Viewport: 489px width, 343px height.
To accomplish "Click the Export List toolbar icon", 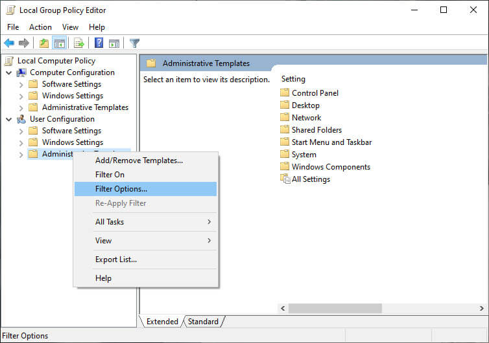I will tap(79, 43).
